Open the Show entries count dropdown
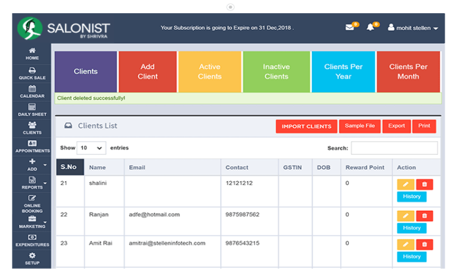 (91, 148)
